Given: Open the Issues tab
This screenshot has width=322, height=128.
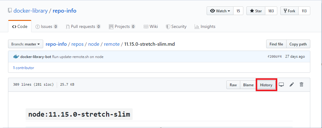Looking at the screenshot, I should tap(47, 27).
